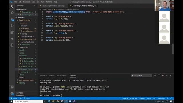183x103 pixels.
Task: Open Explorer more actions ellipsis
Action: (34, 6)
